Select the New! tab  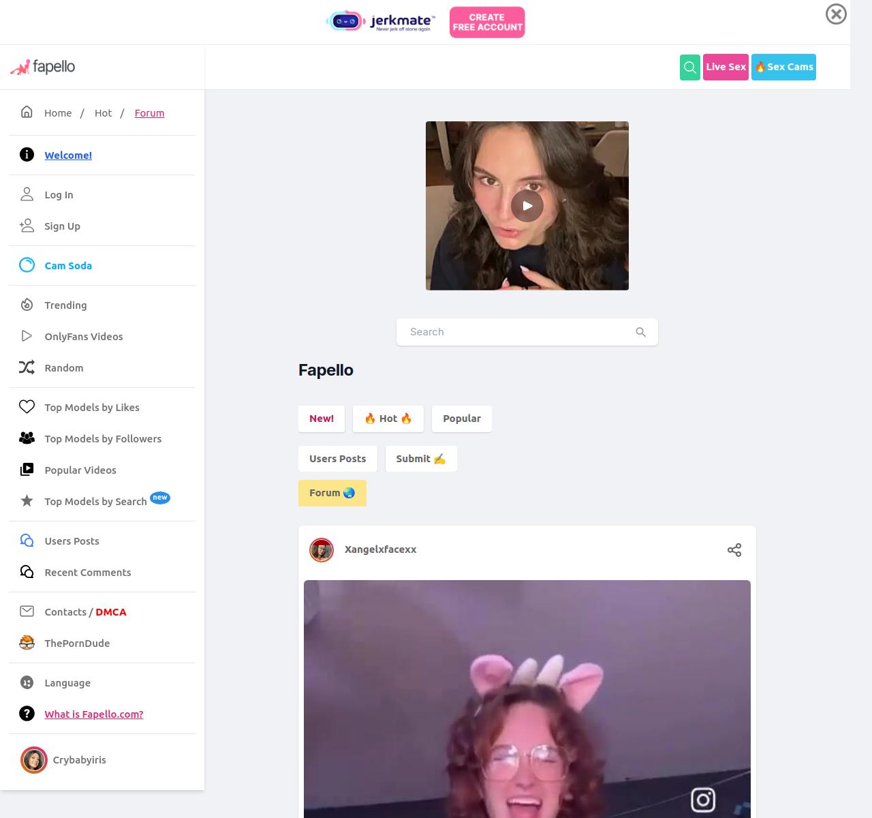click(321, 419)
